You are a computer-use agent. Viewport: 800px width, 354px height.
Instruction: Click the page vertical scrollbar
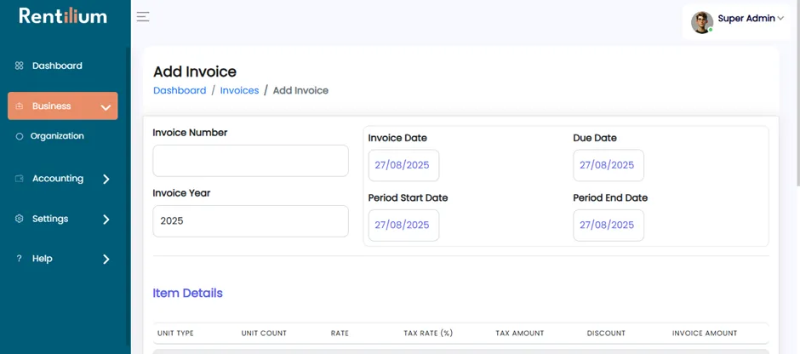pyautogui.click(x=797, y=92)
